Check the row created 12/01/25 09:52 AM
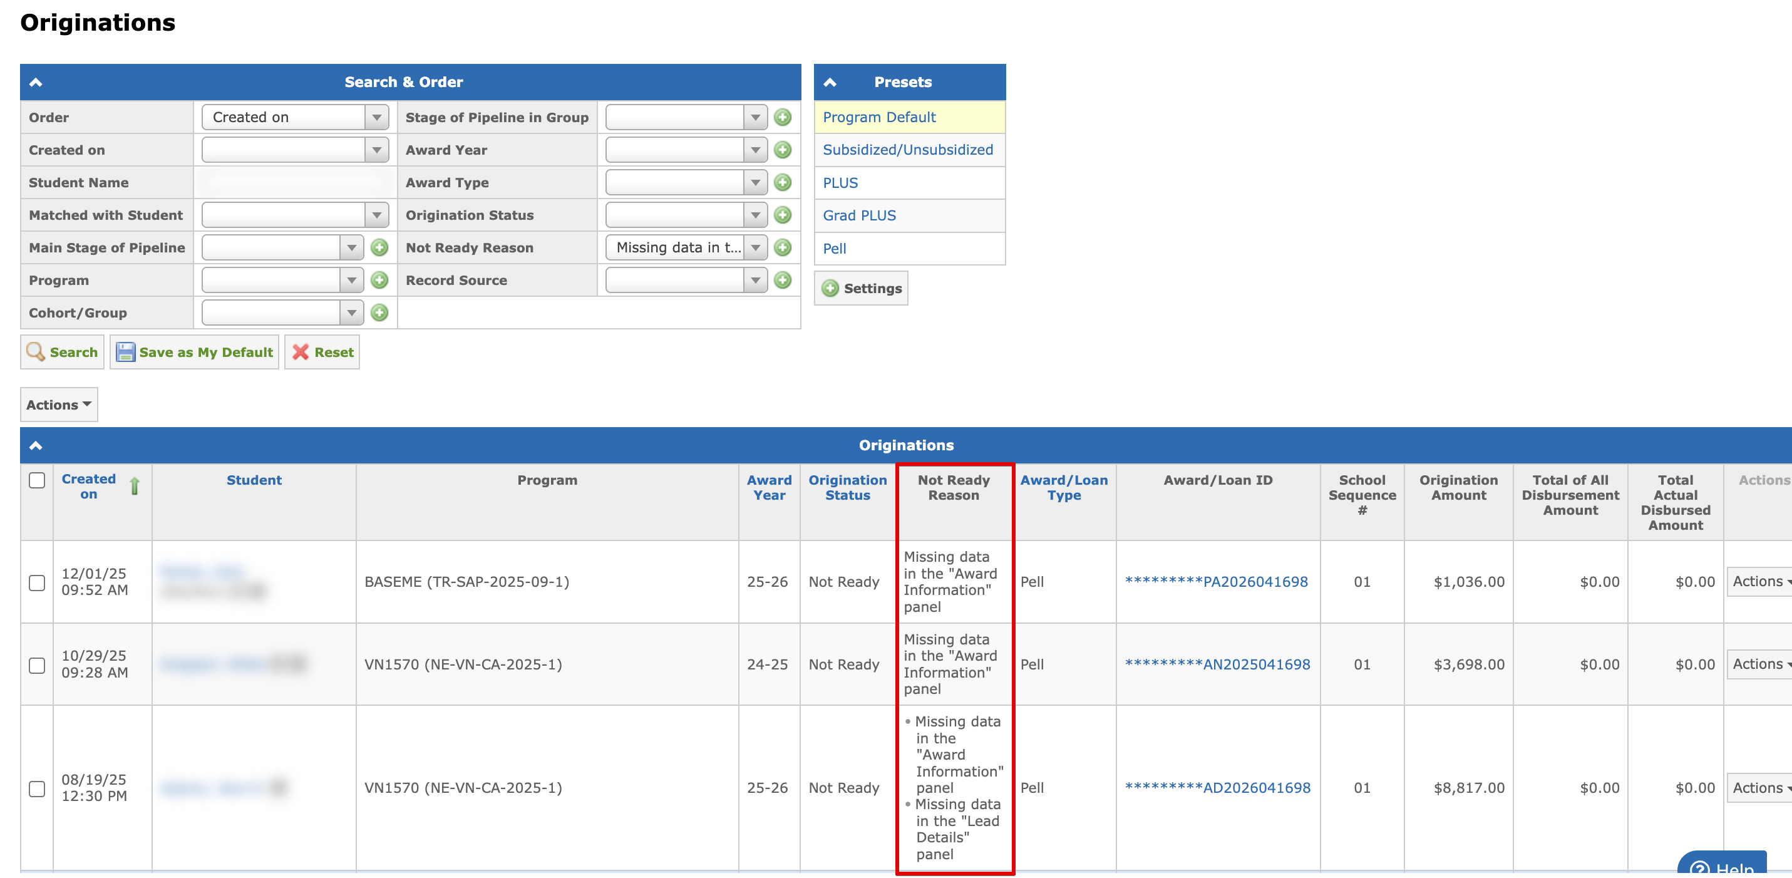1792x878 pixels. pos(37,582)
